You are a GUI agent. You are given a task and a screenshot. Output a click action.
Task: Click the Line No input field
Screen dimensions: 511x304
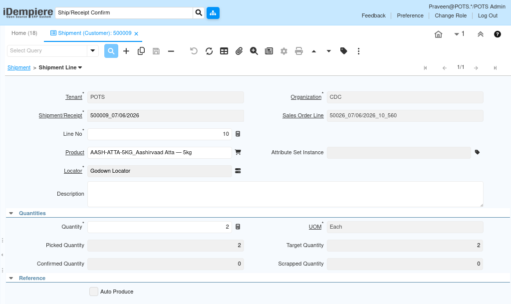[160, 134]
